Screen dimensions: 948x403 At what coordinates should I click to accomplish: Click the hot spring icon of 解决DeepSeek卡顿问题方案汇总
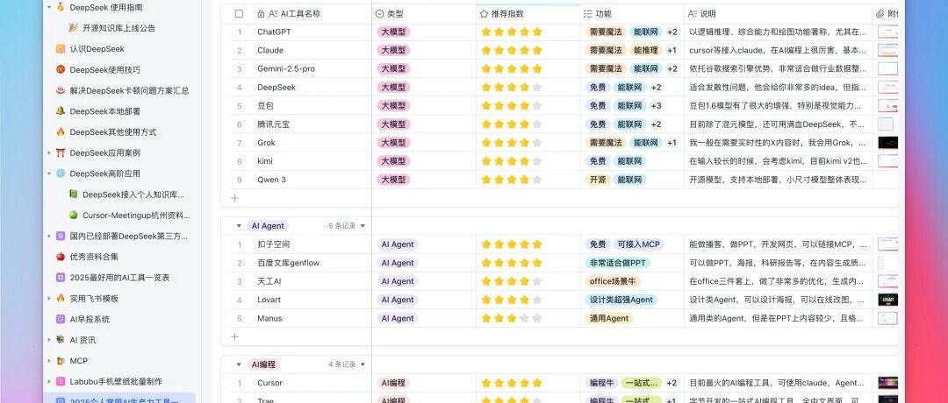pyautogui.click(x=61, y=90)
